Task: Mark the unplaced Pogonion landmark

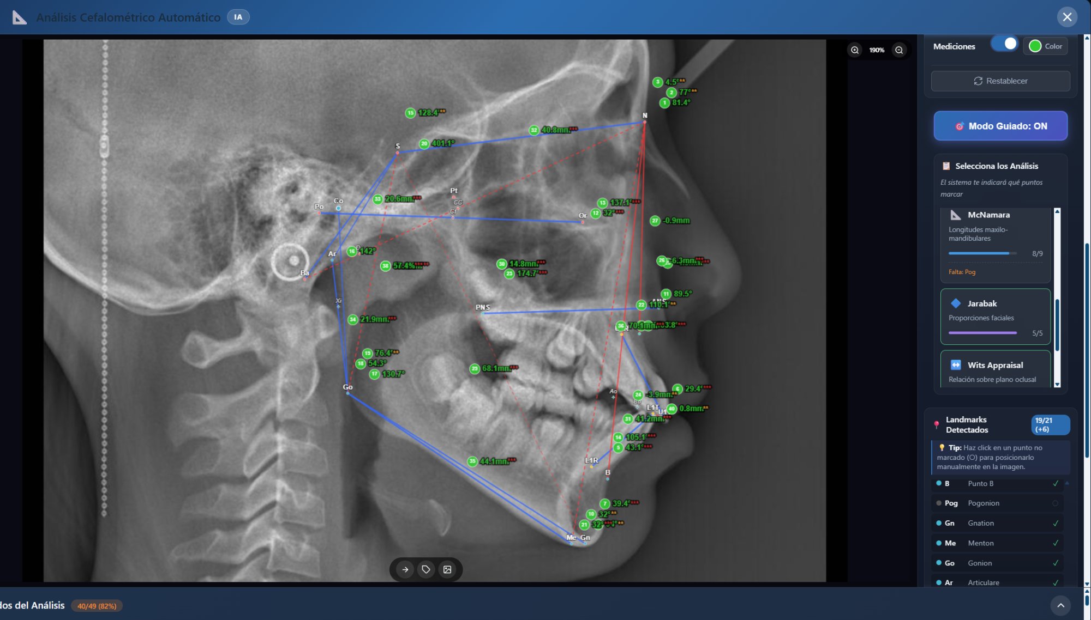Action: [x=996, y=503]
